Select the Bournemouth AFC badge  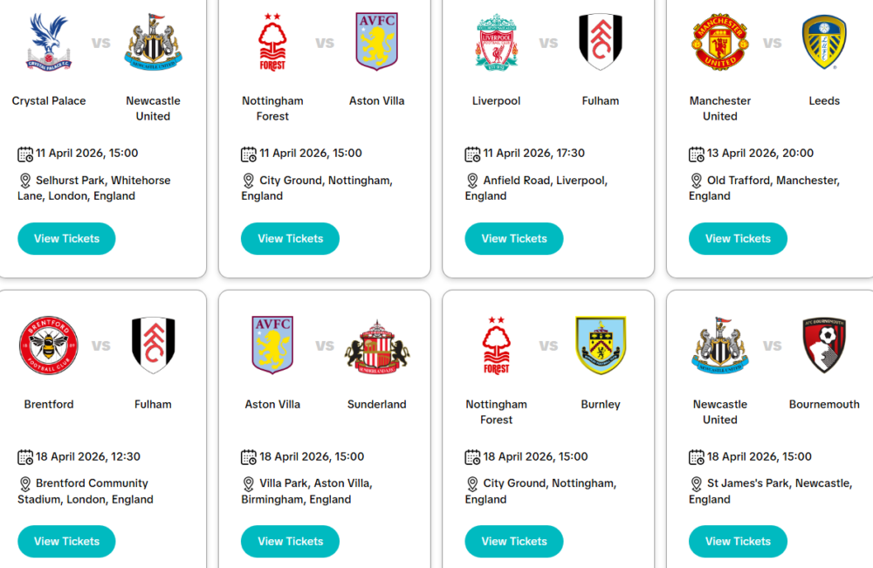[x=824, y=346]
